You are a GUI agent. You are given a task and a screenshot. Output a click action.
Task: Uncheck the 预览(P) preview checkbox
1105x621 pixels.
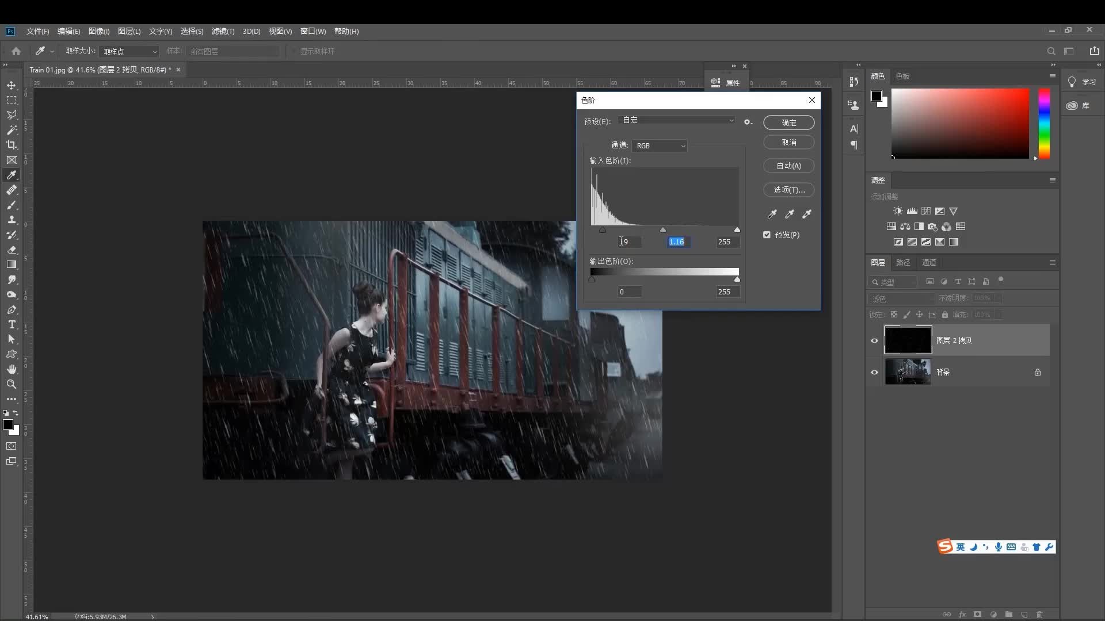(767, 235)
